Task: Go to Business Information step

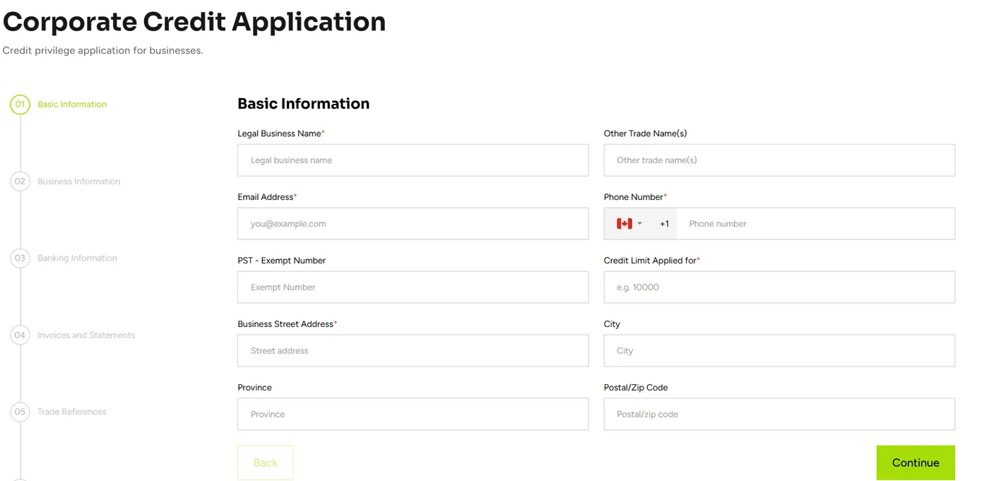Action: [78, 182]
